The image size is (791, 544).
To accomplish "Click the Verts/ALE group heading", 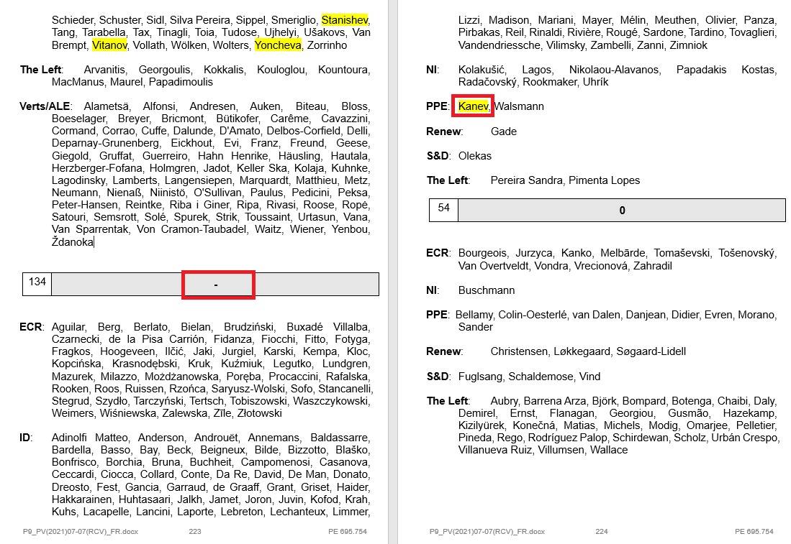I will (x=42, y=106).
